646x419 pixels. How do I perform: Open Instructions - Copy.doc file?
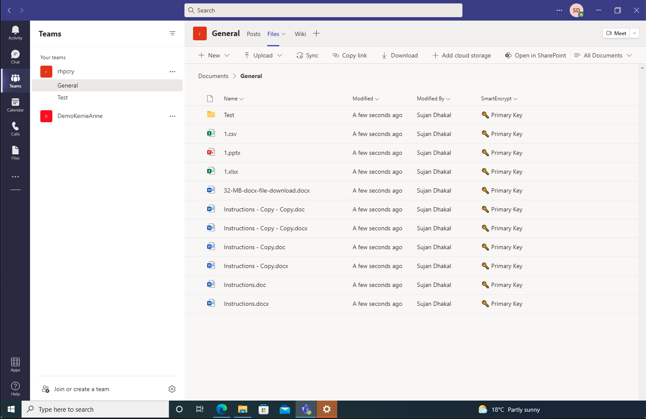pyautogui.click(x=254, y=247)
